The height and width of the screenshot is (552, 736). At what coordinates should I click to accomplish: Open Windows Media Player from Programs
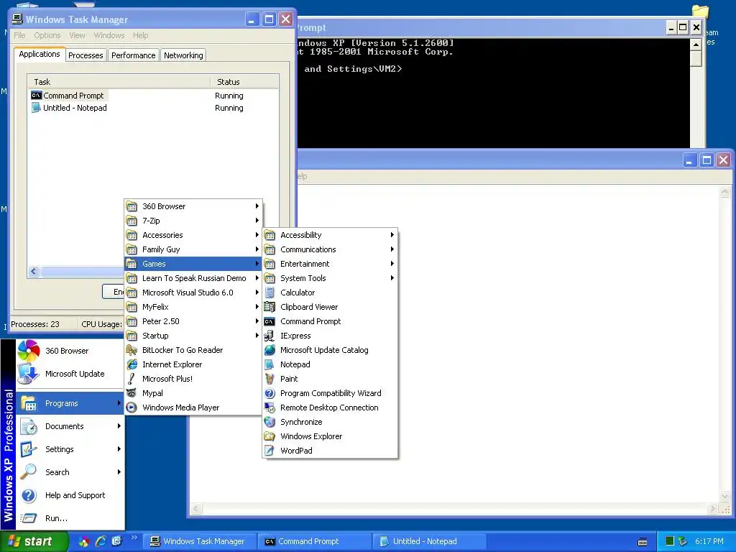pyautogui.click(x=193, y=408)
